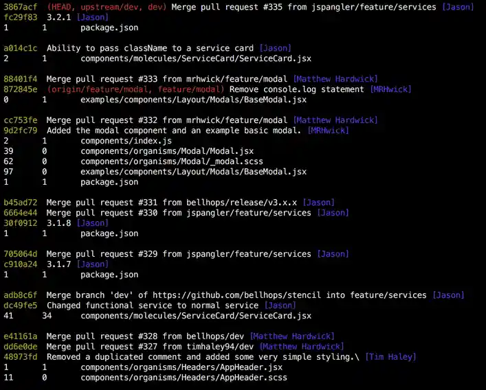Select commit hash fc29f83
486x390 pixels.
20,17
